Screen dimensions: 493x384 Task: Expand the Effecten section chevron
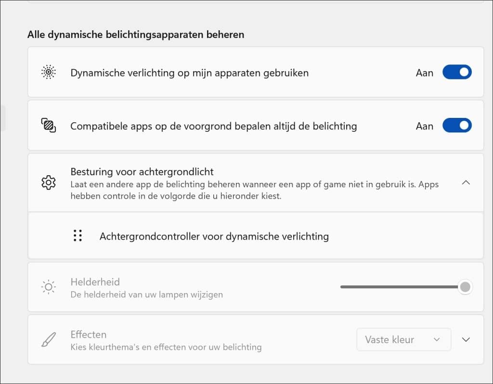[467, 339]
